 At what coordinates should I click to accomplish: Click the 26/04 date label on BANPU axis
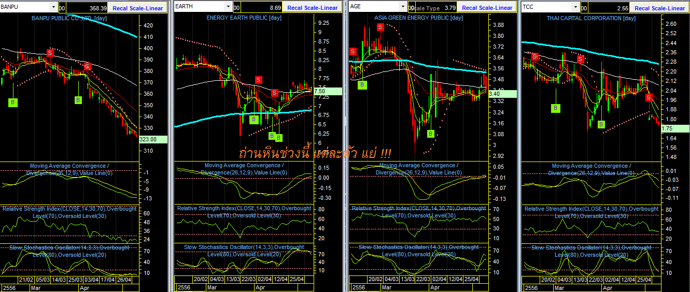[123, 280]
